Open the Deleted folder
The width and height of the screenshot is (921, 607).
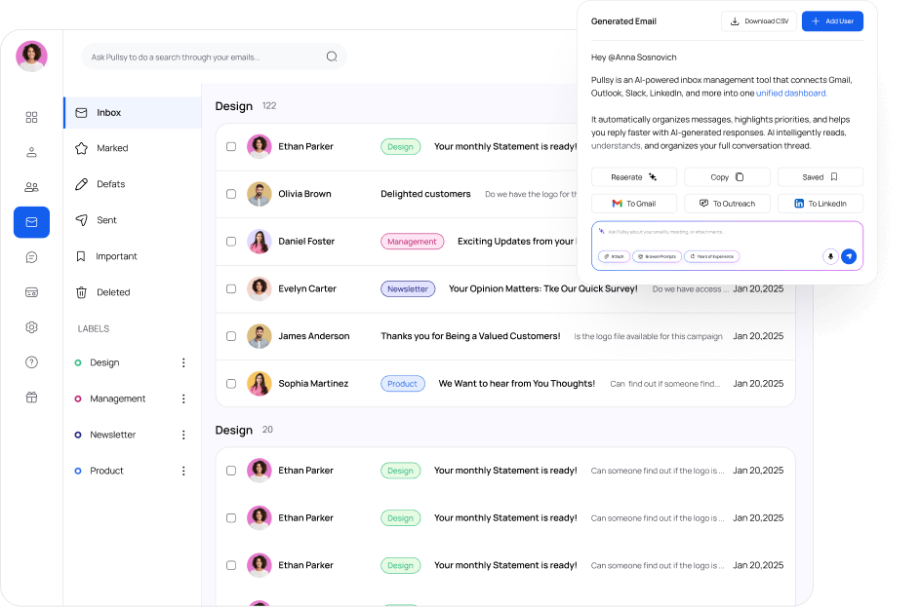pos(112,292)
